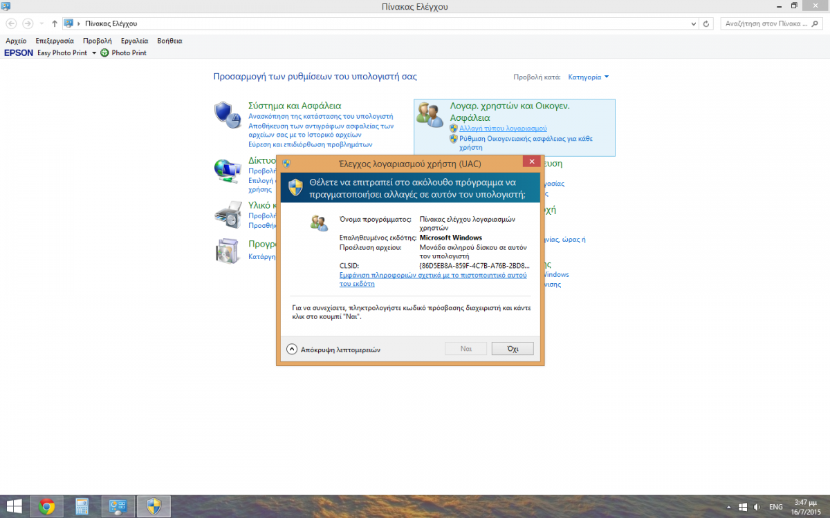
Task: Open Εύρεση και επιδιόρθωση προβλημάτων link
Action: tap(310, 144)
